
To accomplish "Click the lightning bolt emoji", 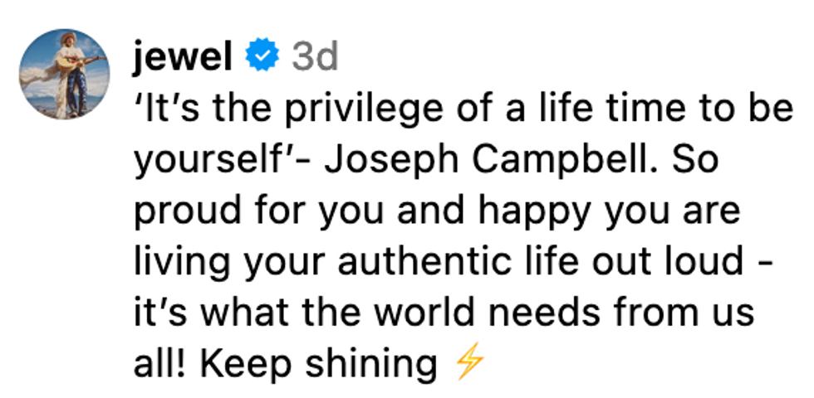I will point(469,364).
